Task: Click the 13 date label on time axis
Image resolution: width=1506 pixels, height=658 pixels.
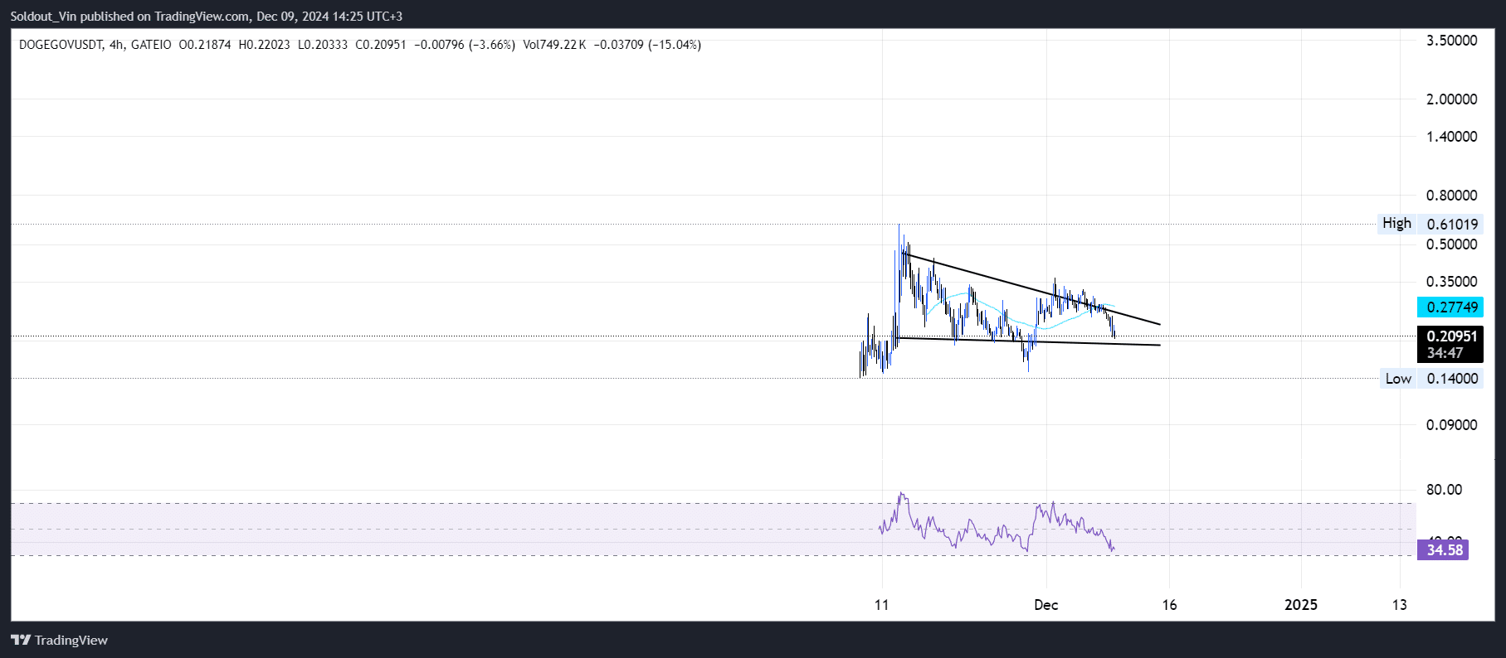Action: (x=1400, y=605)
